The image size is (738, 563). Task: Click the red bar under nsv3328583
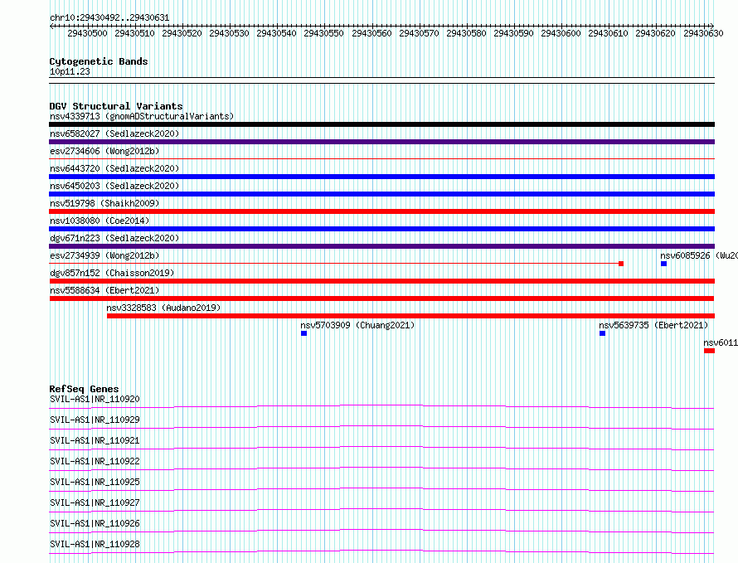[x=411, y=316]
